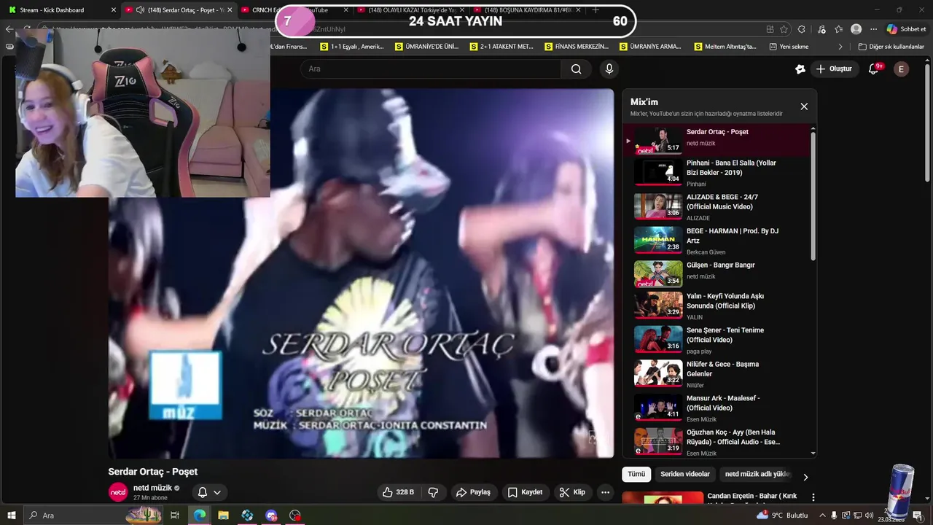
Task: Open the Windows Start menu
Action: click(11, 516)
